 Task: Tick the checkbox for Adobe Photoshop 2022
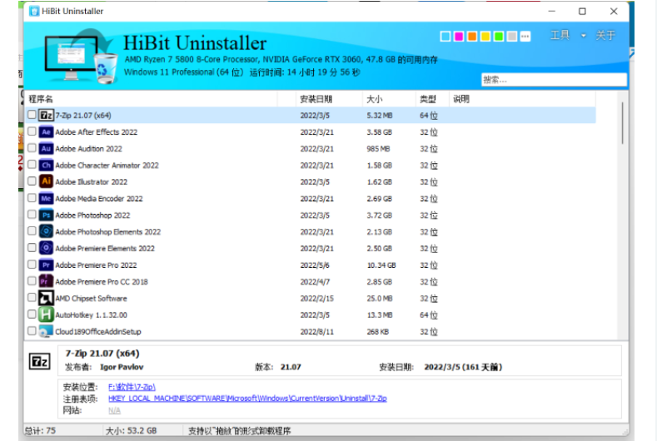click(32, 215)
